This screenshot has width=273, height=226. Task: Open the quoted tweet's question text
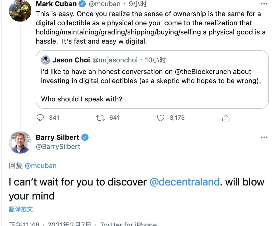point(82,99)
